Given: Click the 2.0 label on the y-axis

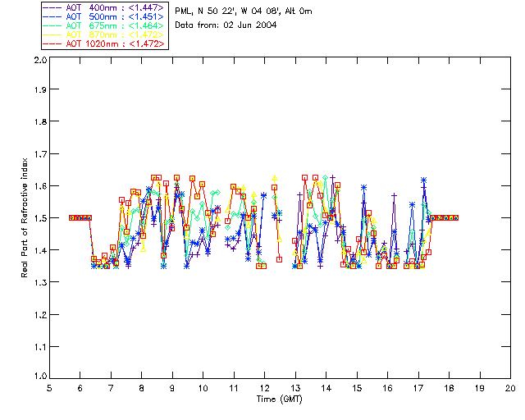Looking at the screenshot, I should 40,61.
